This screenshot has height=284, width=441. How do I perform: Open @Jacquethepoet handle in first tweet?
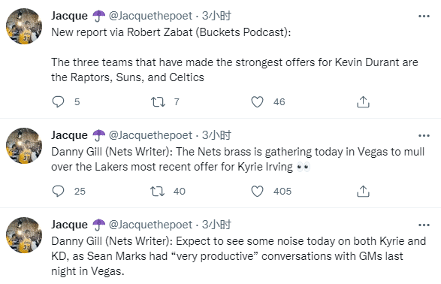(x=150, y=16)
